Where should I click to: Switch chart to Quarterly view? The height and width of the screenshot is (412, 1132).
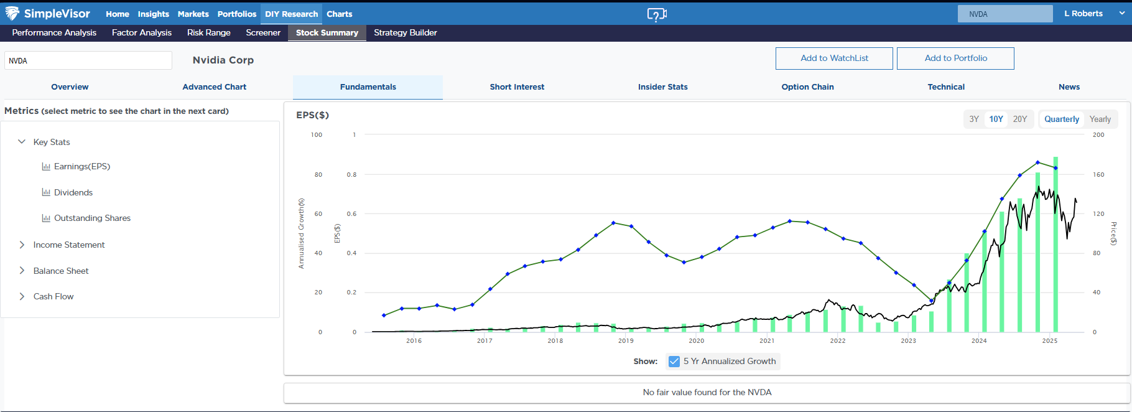[x=1062, y=119]
